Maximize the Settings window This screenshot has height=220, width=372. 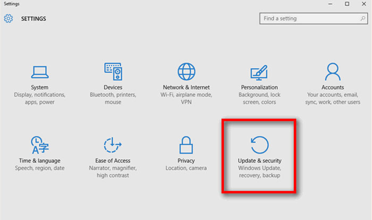tap(347, 4)
